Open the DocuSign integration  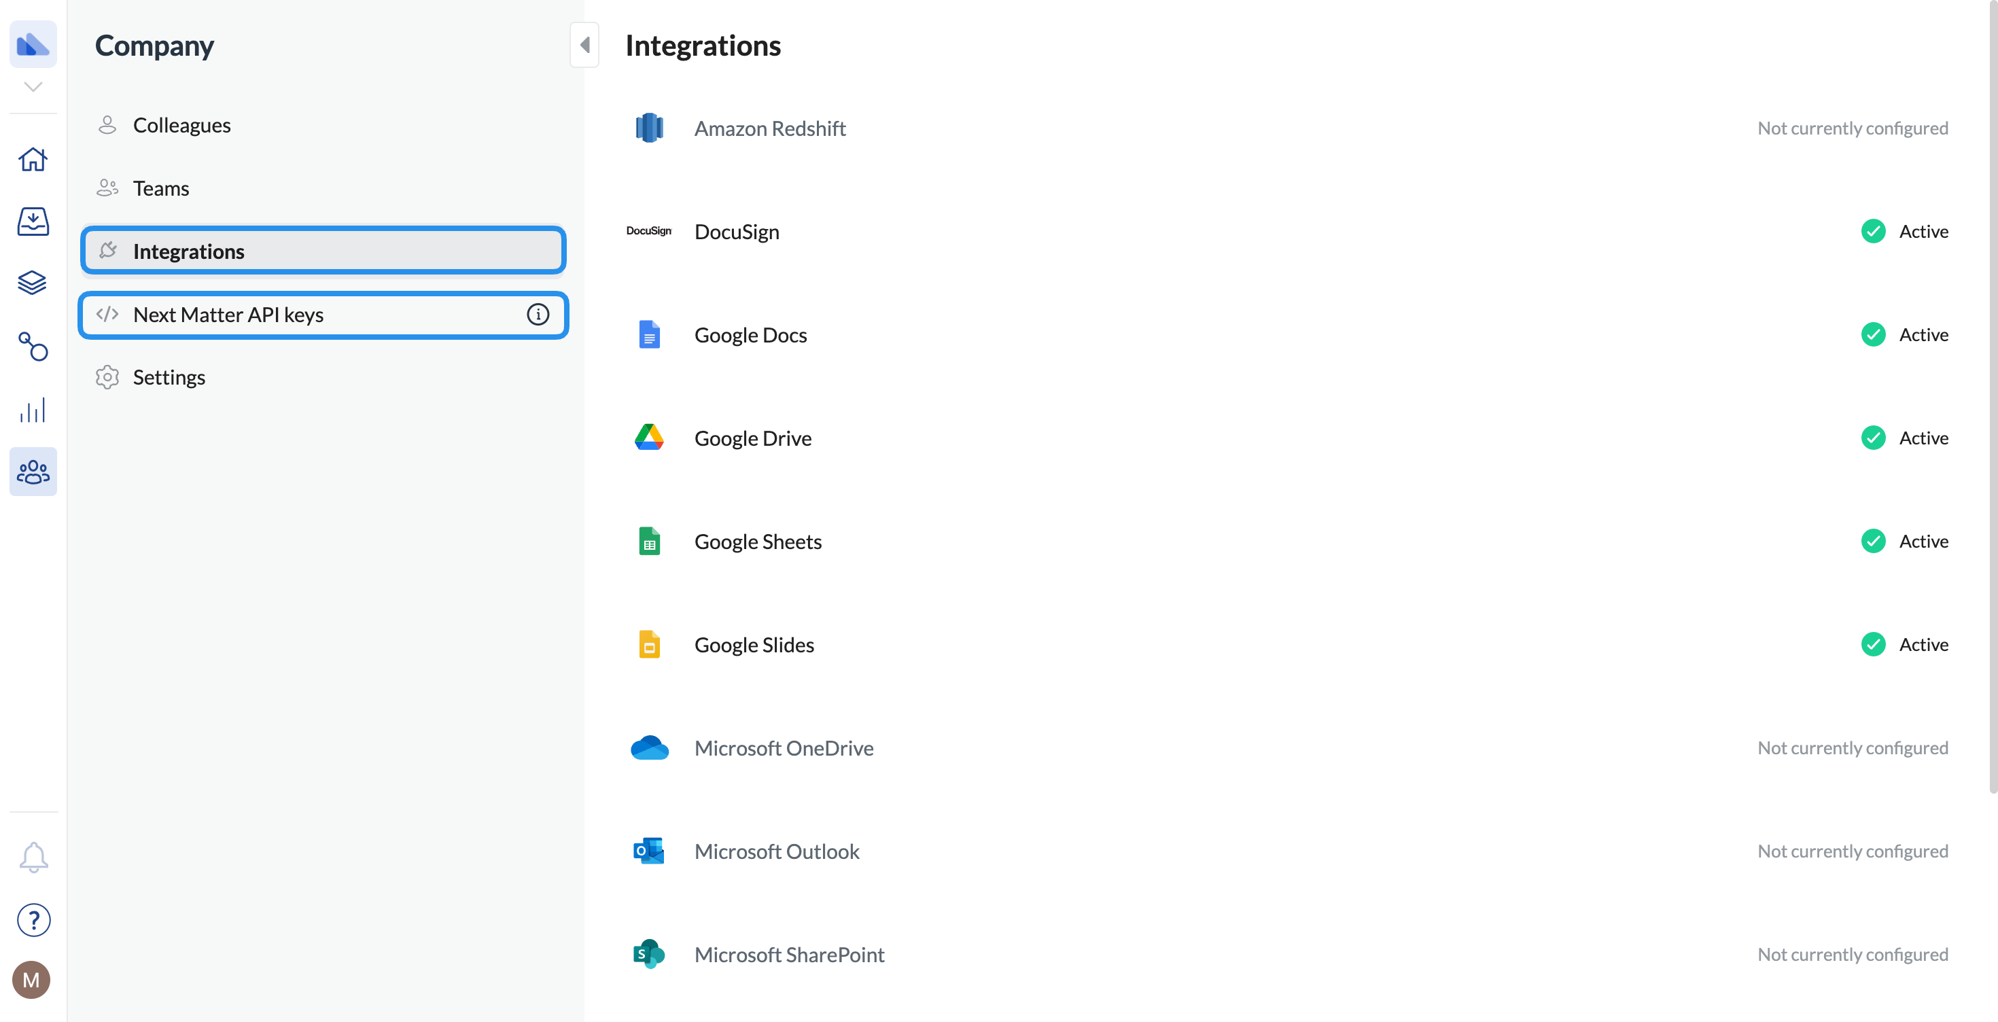click(736, 232)
